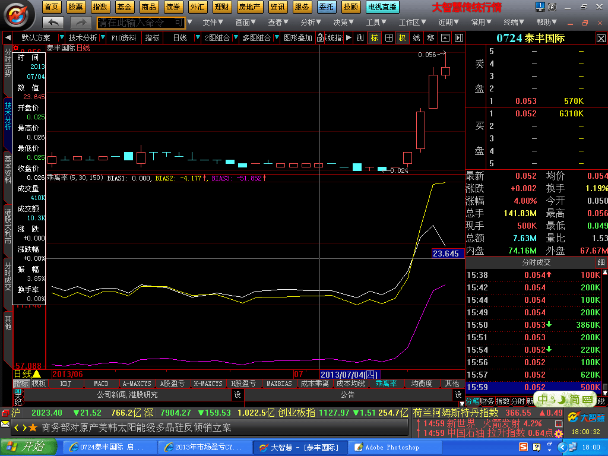Click the orange star in news ticker
608x456 pixels.
[x=33, y=427]
